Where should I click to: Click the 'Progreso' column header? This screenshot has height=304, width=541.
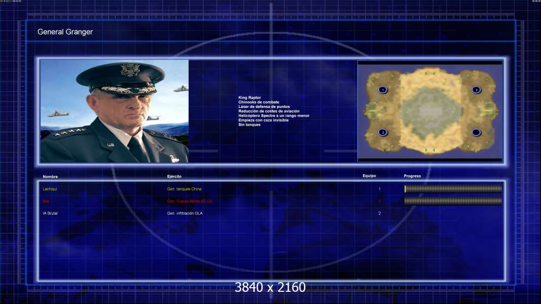pyautogui.click(x=412, y=176)
